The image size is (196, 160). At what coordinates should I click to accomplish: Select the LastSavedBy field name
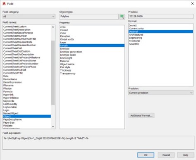click(x=27, y=104)
